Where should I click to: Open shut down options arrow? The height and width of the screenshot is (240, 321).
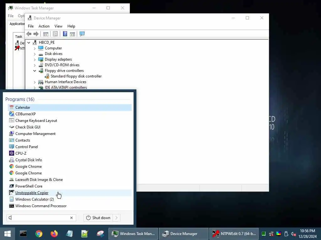pos(116,218)
